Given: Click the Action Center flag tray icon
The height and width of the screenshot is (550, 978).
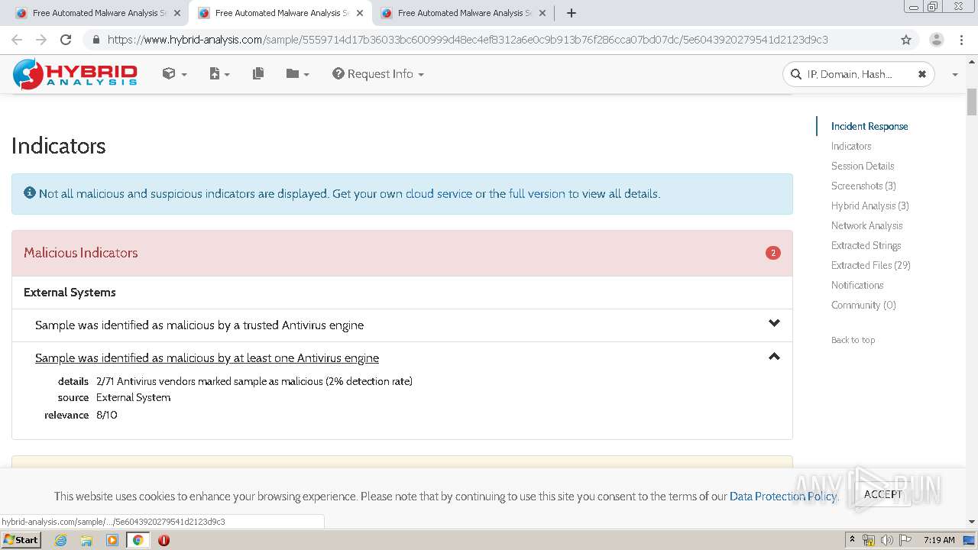Looking at the screenshot, I should (x=905, y=540).
